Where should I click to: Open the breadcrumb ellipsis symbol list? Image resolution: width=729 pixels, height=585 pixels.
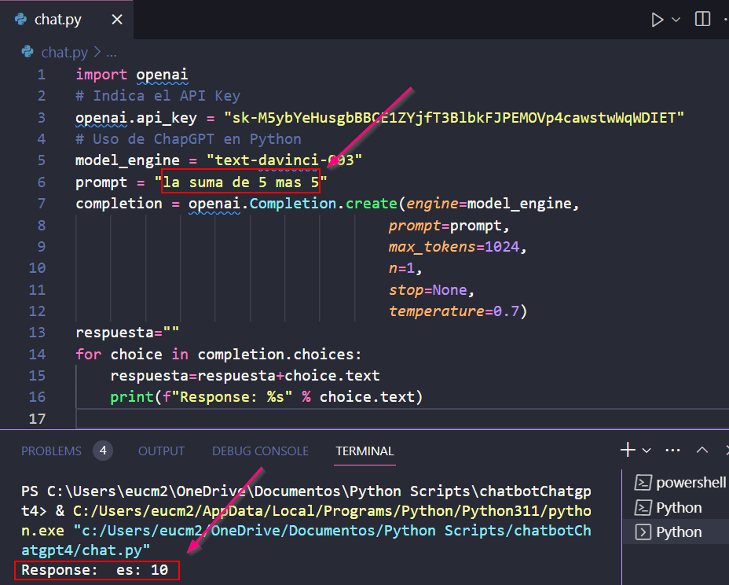pyautogui.click(x=112, y=53)
